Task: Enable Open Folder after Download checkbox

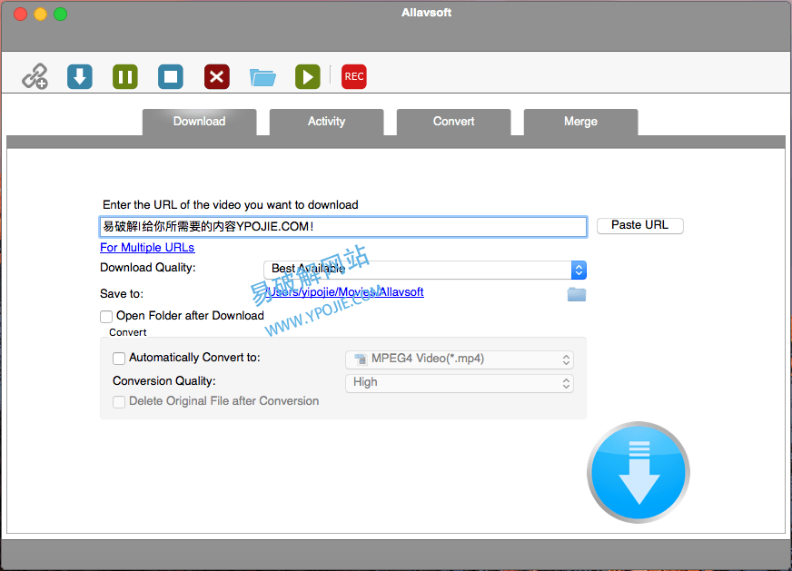Action: point(106,317)
